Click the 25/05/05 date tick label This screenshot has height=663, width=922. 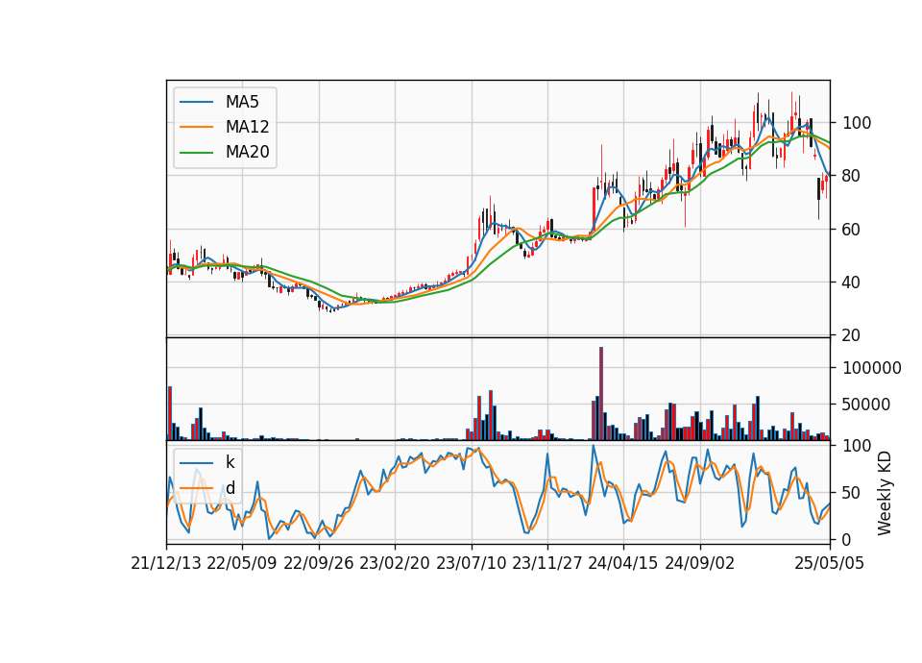point(830,563)
